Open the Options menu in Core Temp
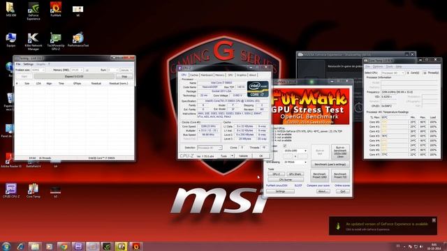 point(378,67)
